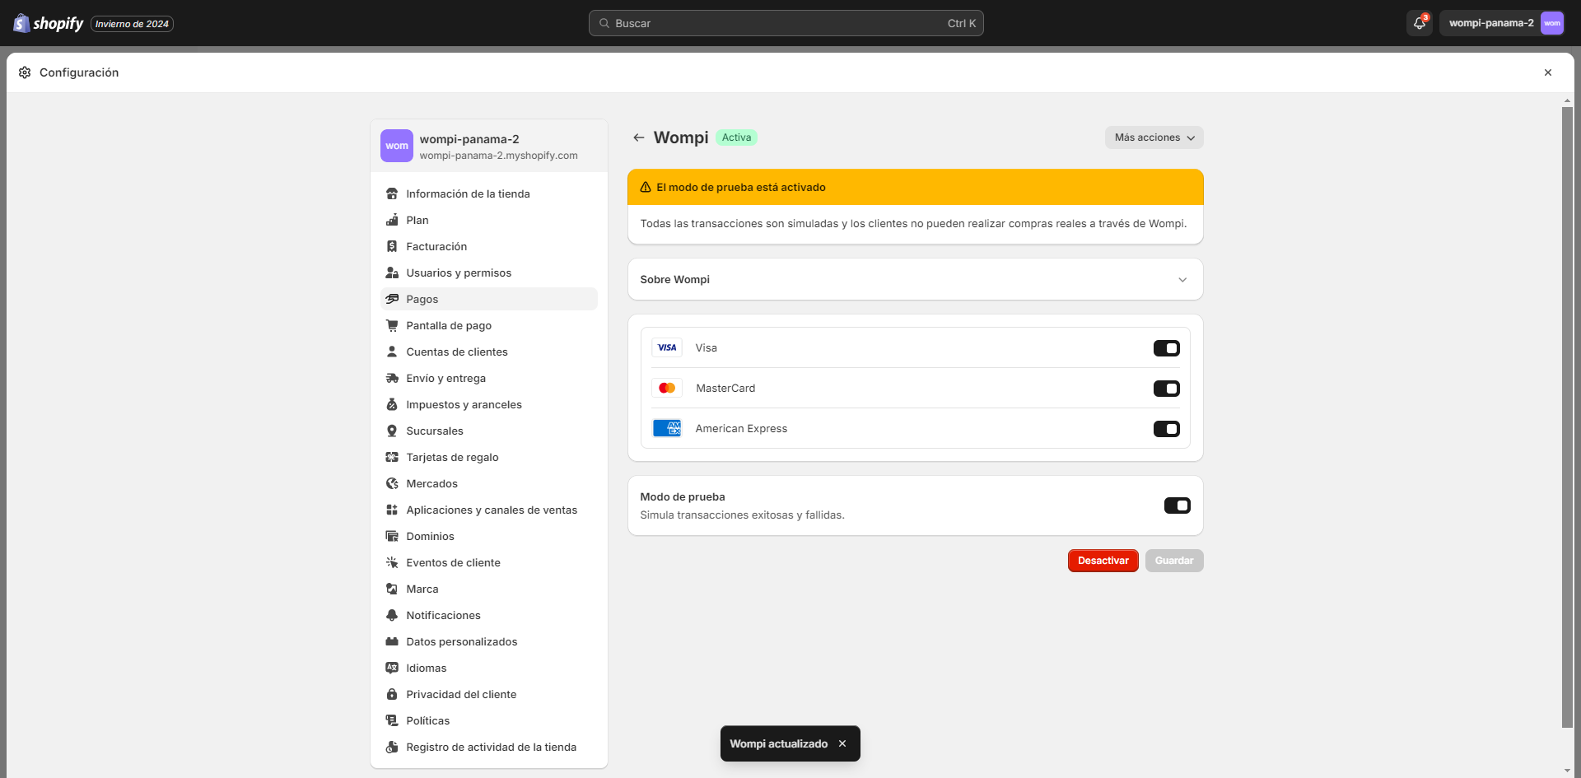Screen dimensions: 1581x778
Task: Select Usuarios y permisos in settings menu
Action: click(459, 273)
